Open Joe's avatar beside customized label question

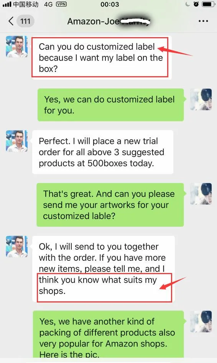click(17, 47)
